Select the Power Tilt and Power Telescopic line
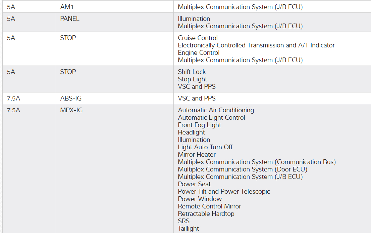The image size is (371, 233). [224, 191]
